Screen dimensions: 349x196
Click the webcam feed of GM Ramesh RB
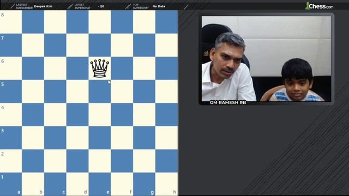(x=266, y=59)
